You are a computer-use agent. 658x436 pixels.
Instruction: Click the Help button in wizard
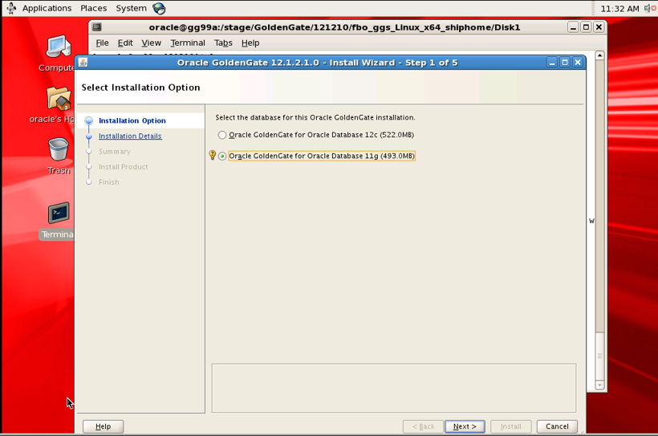pyautogui.click(x=103, y=426)
